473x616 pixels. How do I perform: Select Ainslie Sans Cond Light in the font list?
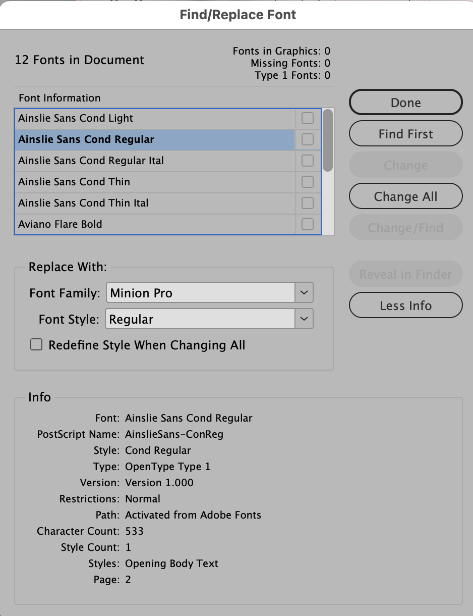point(151,118)
